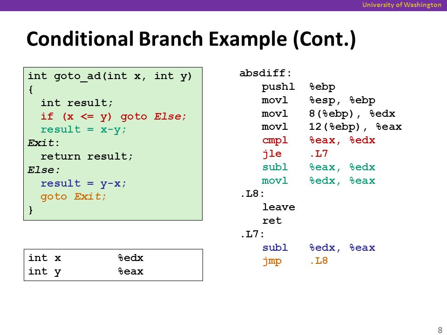Click the 'Exit:' label in C code
Screen dimensions: 447x335
(x=44, y=143)
